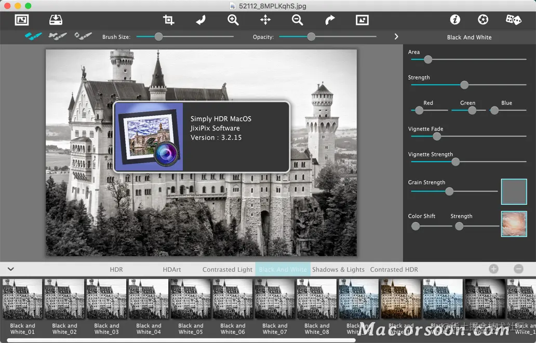Screen dimensions: 536x343
Task: Open the info icon
Action: [x=455, y=20]
